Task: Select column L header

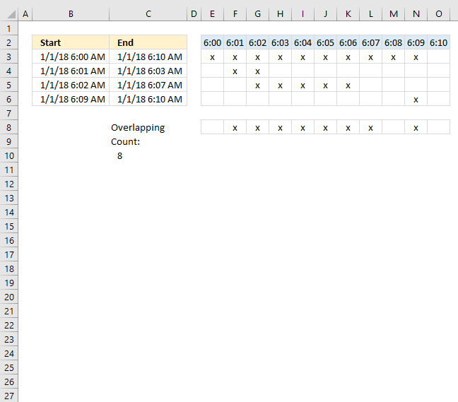Action: pyautogui.click(x=370, y=13)
